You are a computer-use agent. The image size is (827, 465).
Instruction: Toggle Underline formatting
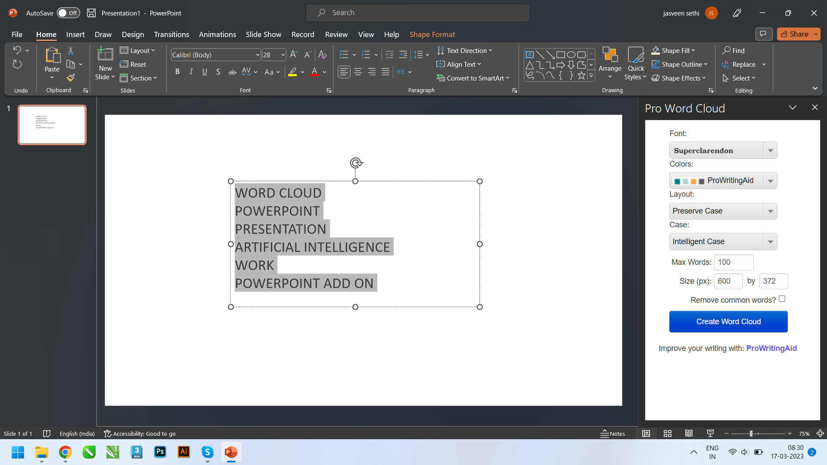coord(205,72)
